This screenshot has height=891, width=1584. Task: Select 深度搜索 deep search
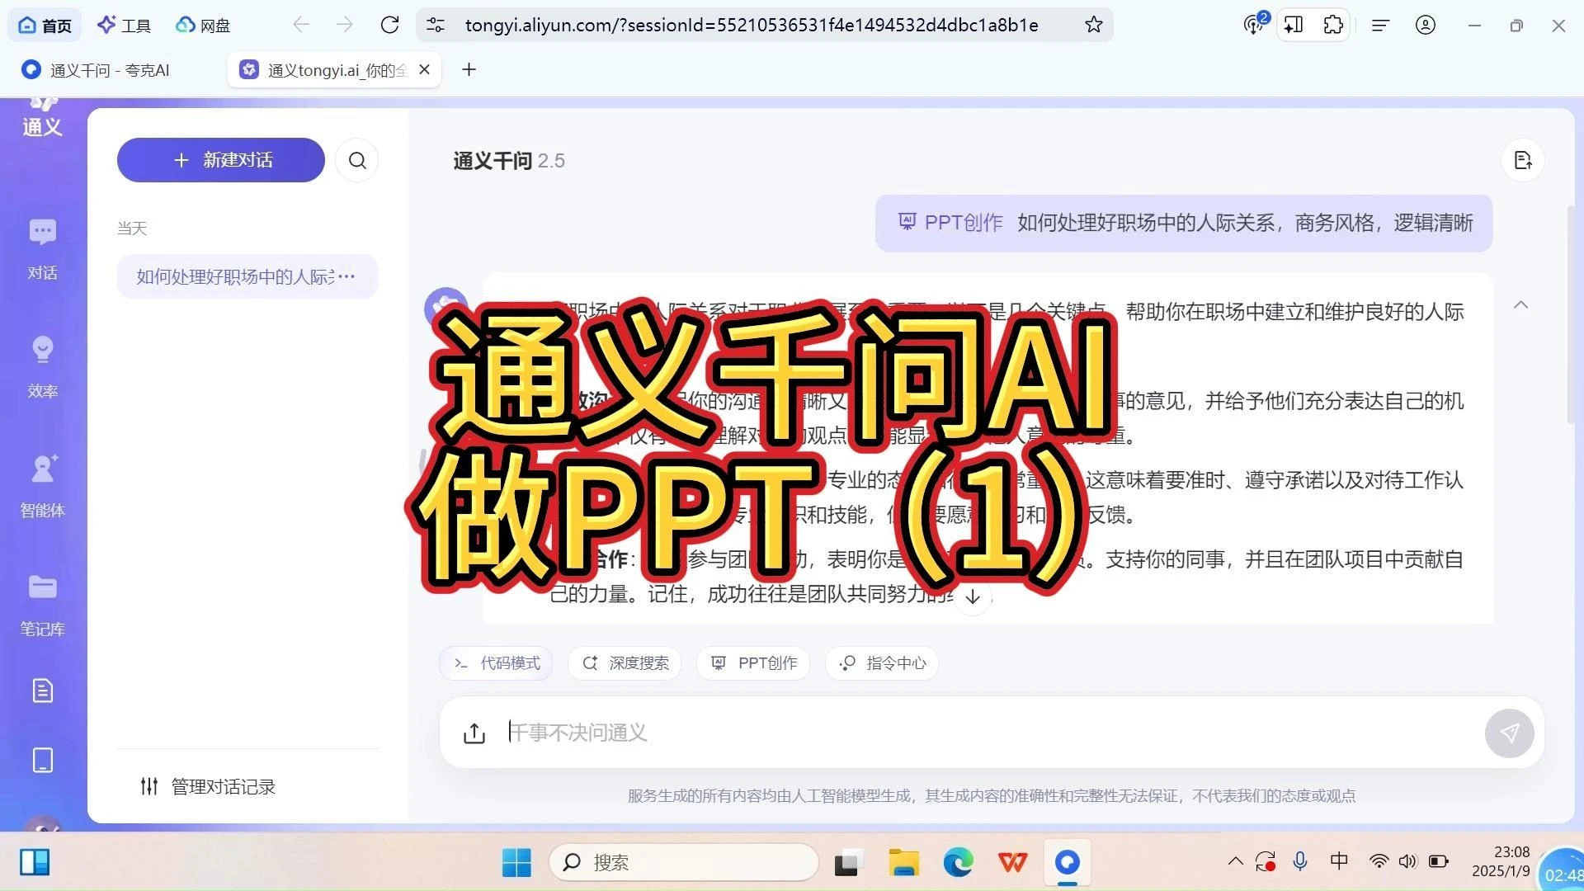click(x=625, y=663)
